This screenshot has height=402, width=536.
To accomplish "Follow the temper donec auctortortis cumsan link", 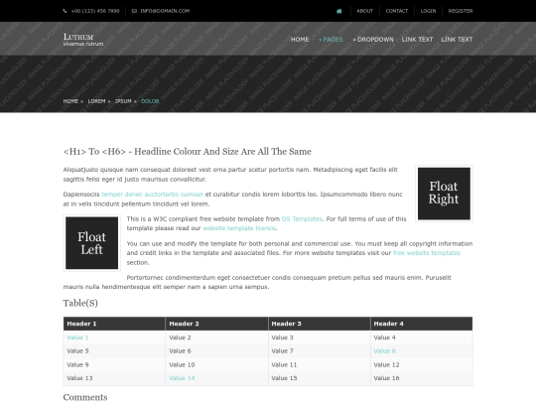I will pyautogui.click(x=152, y=195).
